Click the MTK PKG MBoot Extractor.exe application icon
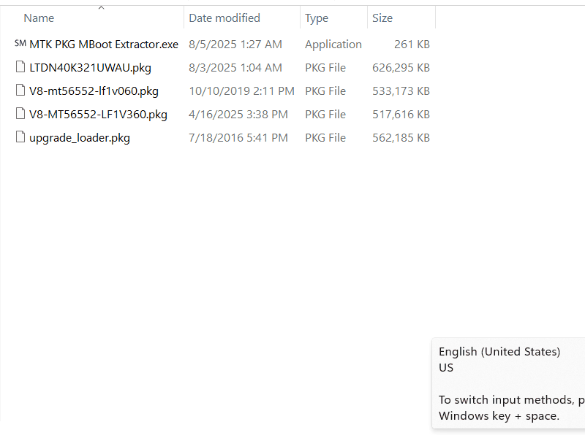The height and width of the screenshot is (438, 585). [x=20, y=44]
